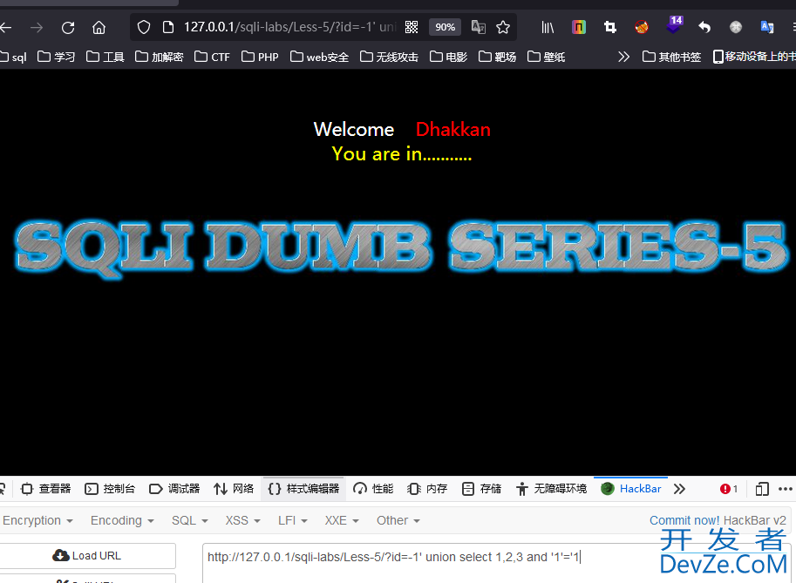This screenshot has height=583, width=796.
Task: Expand the LFI dropdown in HackBar
Action: [x=292, y=520]
